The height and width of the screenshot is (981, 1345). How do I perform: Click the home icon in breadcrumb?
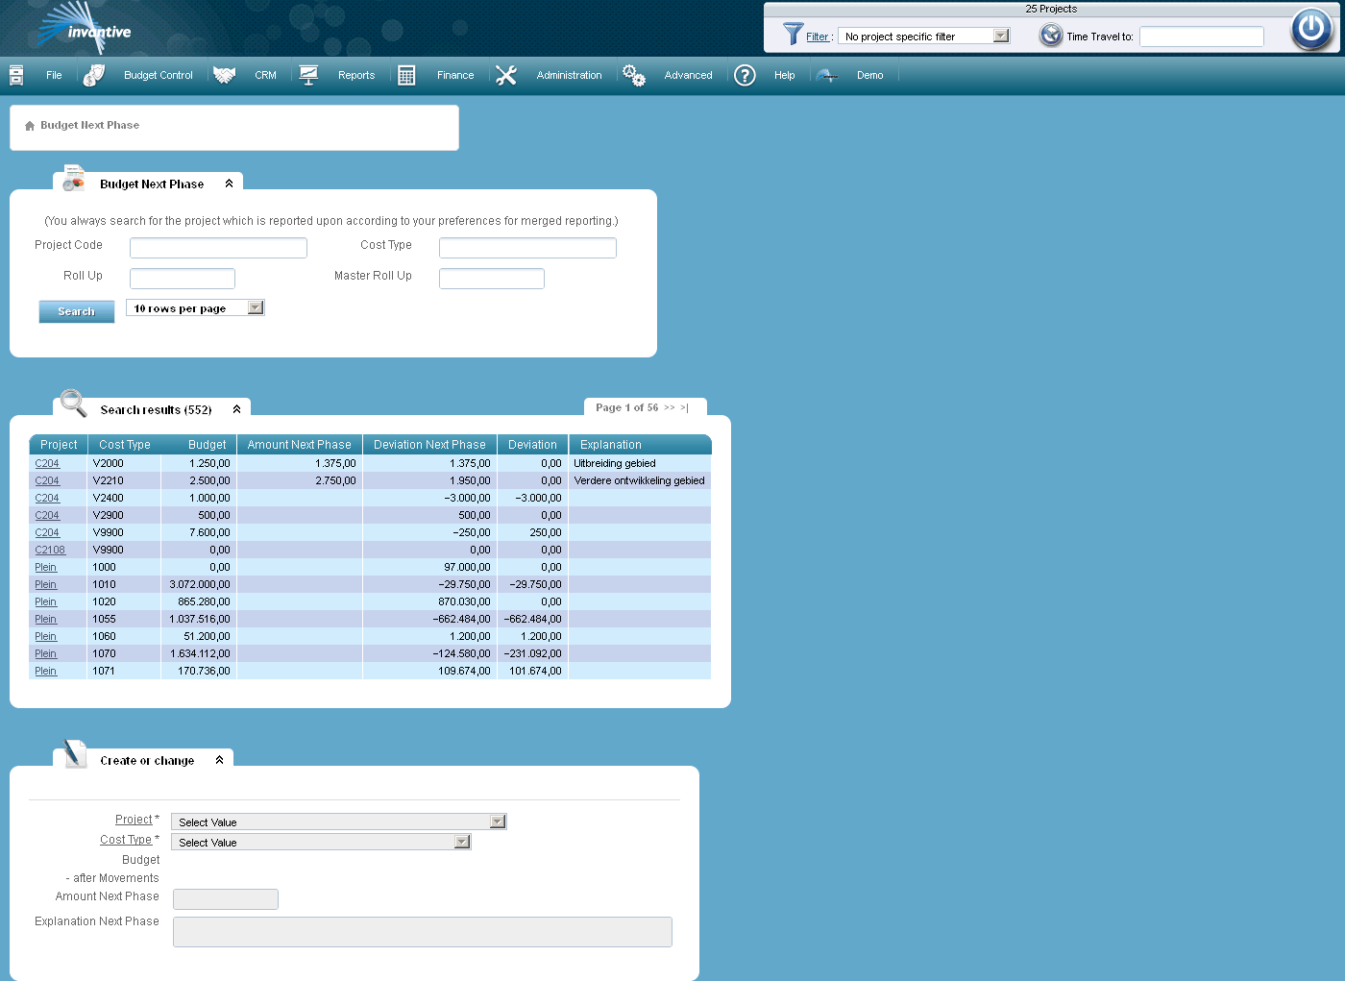[x=30, y=126]
